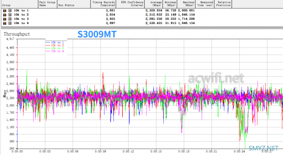
Task: Click the Throughput chart title
Action: 17,34
